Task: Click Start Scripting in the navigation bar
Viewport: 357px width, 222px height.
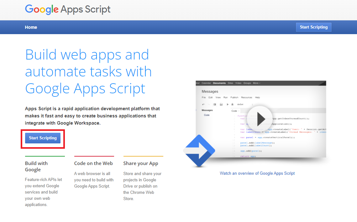Action: (313, 27)
